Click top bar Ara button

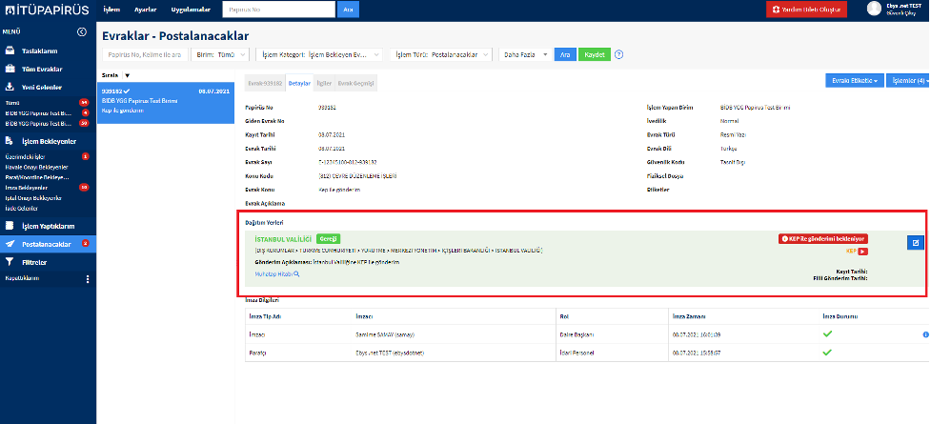[x=348, y=10]
